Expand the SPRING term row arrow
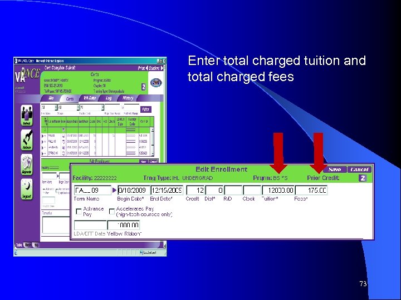 tap(42, 153)
